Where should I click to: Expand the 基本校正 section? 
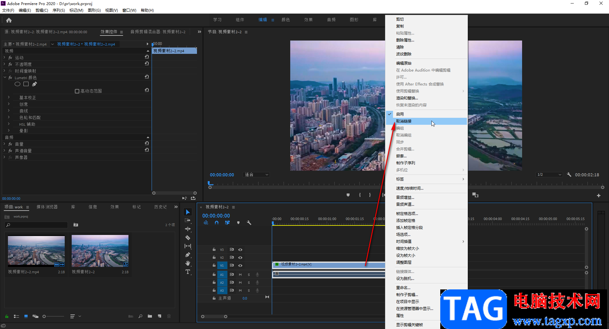point(9,98)
